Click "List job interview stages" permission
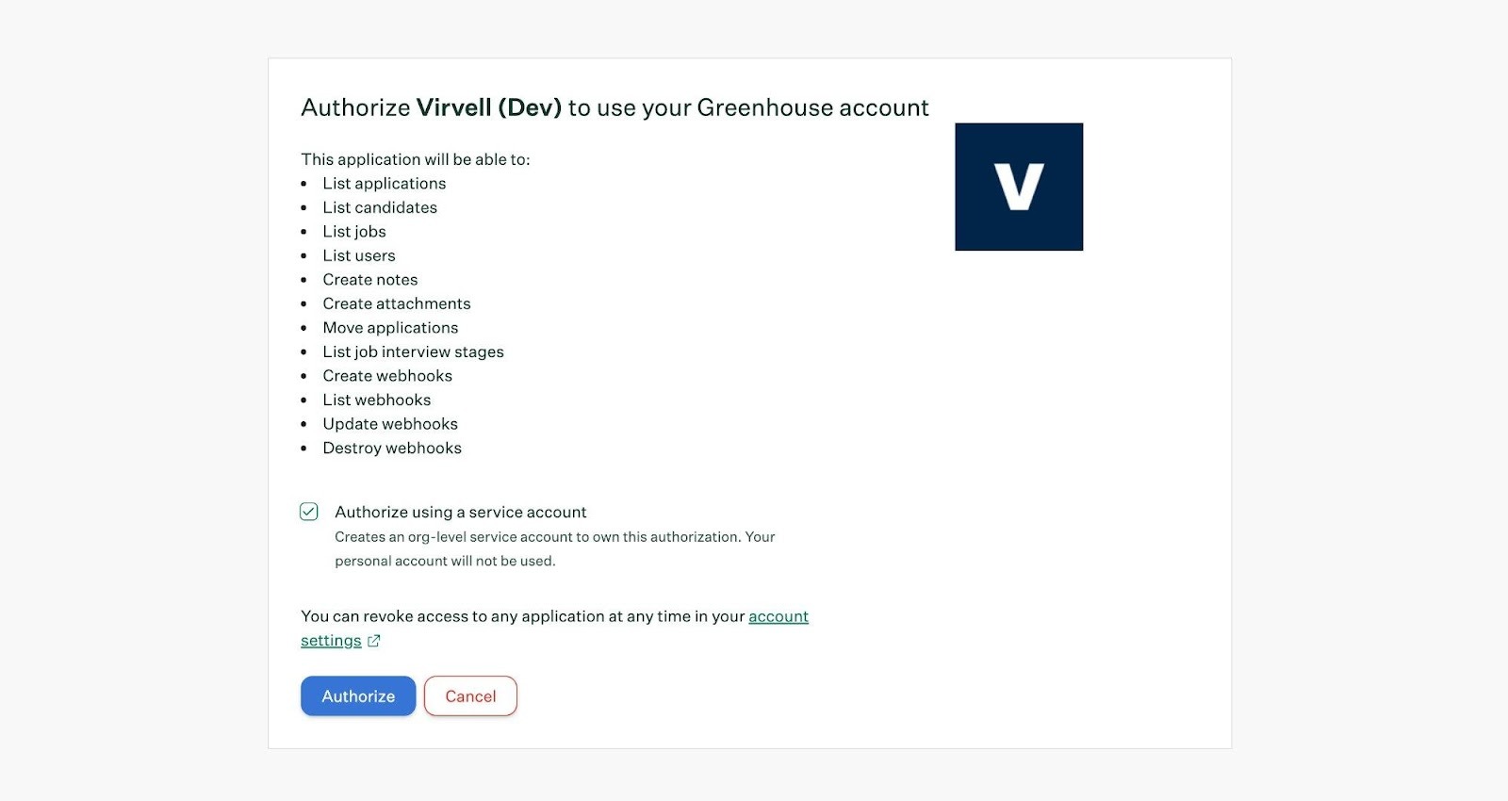1508x801 pixels. pyautogui.click(x=413, y=351)
